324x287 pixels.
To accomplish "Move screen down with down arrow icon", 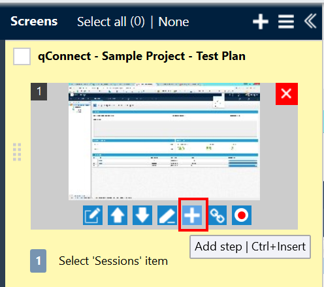I will (142, 215).
